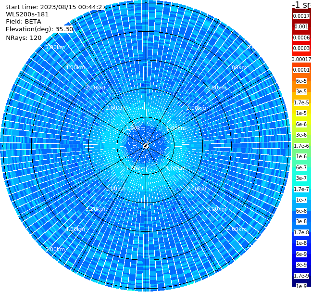Select the 0.001 colorbar label

coord(301,26)
